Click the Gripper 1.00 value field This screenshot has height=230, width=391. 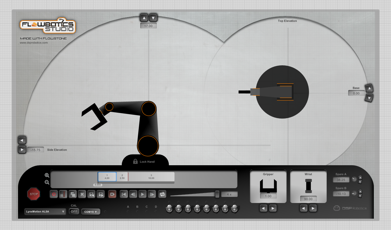268,196
